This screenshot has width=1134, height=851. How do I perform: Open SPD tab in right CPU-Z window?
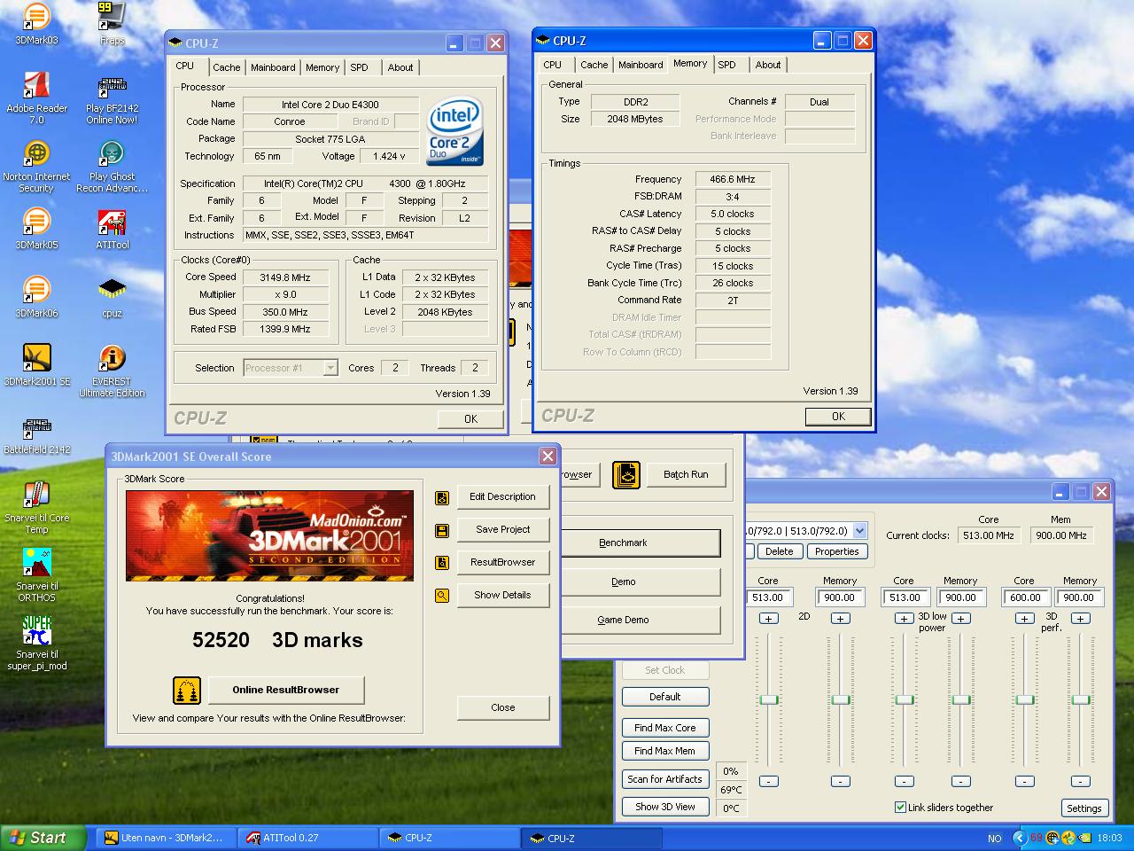726,65
